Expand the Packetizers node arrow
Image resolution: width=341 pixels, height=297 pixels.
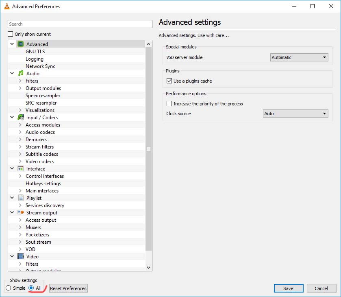20,235
